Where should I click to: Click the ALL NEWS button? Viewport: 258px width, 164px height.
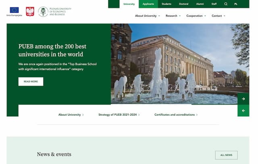click(226, 155)
